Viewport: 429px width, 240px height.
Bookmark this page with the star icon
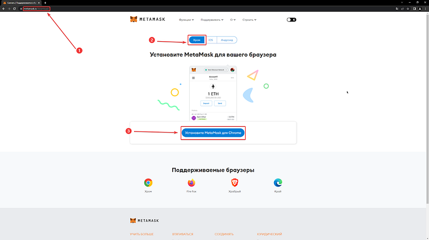click(x=408, y=9)
